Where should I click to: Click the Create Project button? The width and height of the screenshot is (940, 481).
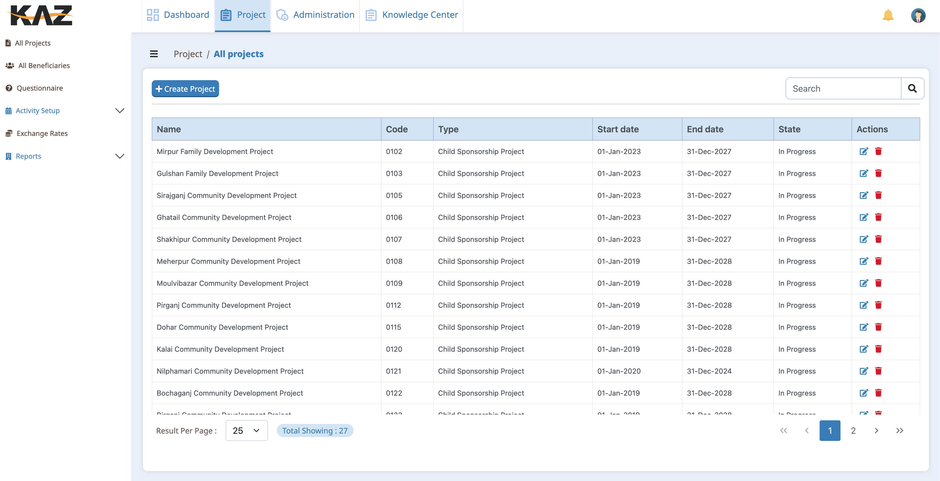[185, 89]
